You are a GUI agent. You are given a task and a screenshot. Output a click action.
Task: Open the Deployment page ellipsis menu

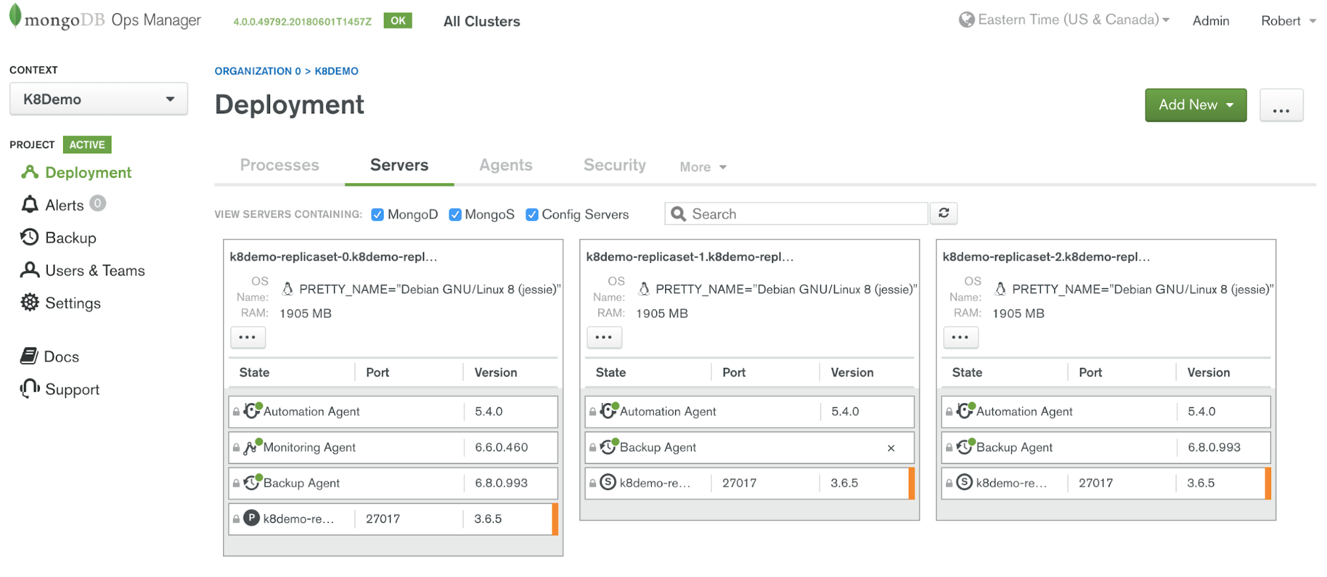[x=1281, y=105]
